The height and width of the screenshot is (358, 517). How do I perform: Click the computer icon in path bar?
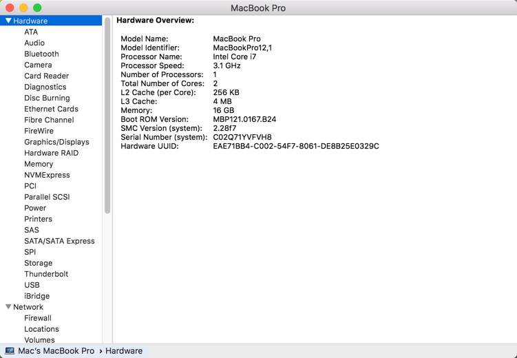10,351
